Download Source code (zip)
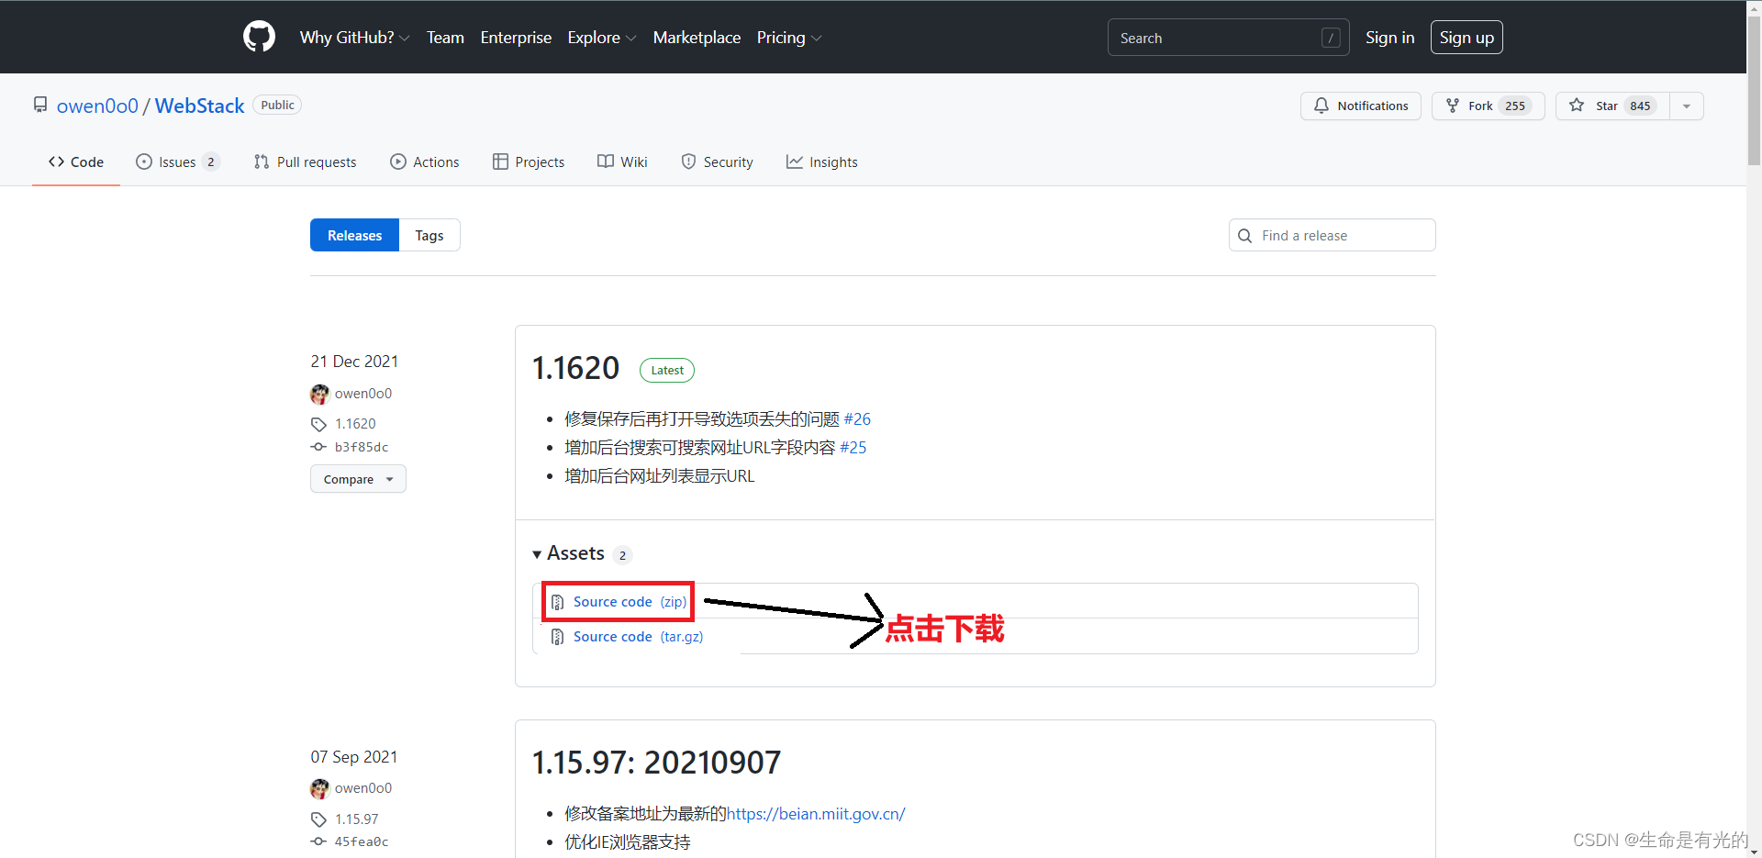The image size is (1762, 858). (x=630, y=602)
